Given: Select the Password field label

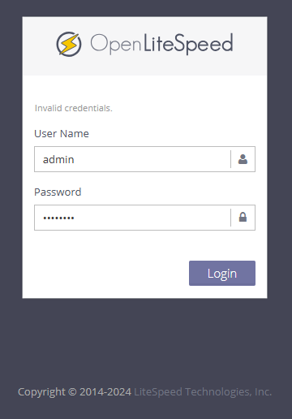Looking at the screenshot, I should coord(58,192).
